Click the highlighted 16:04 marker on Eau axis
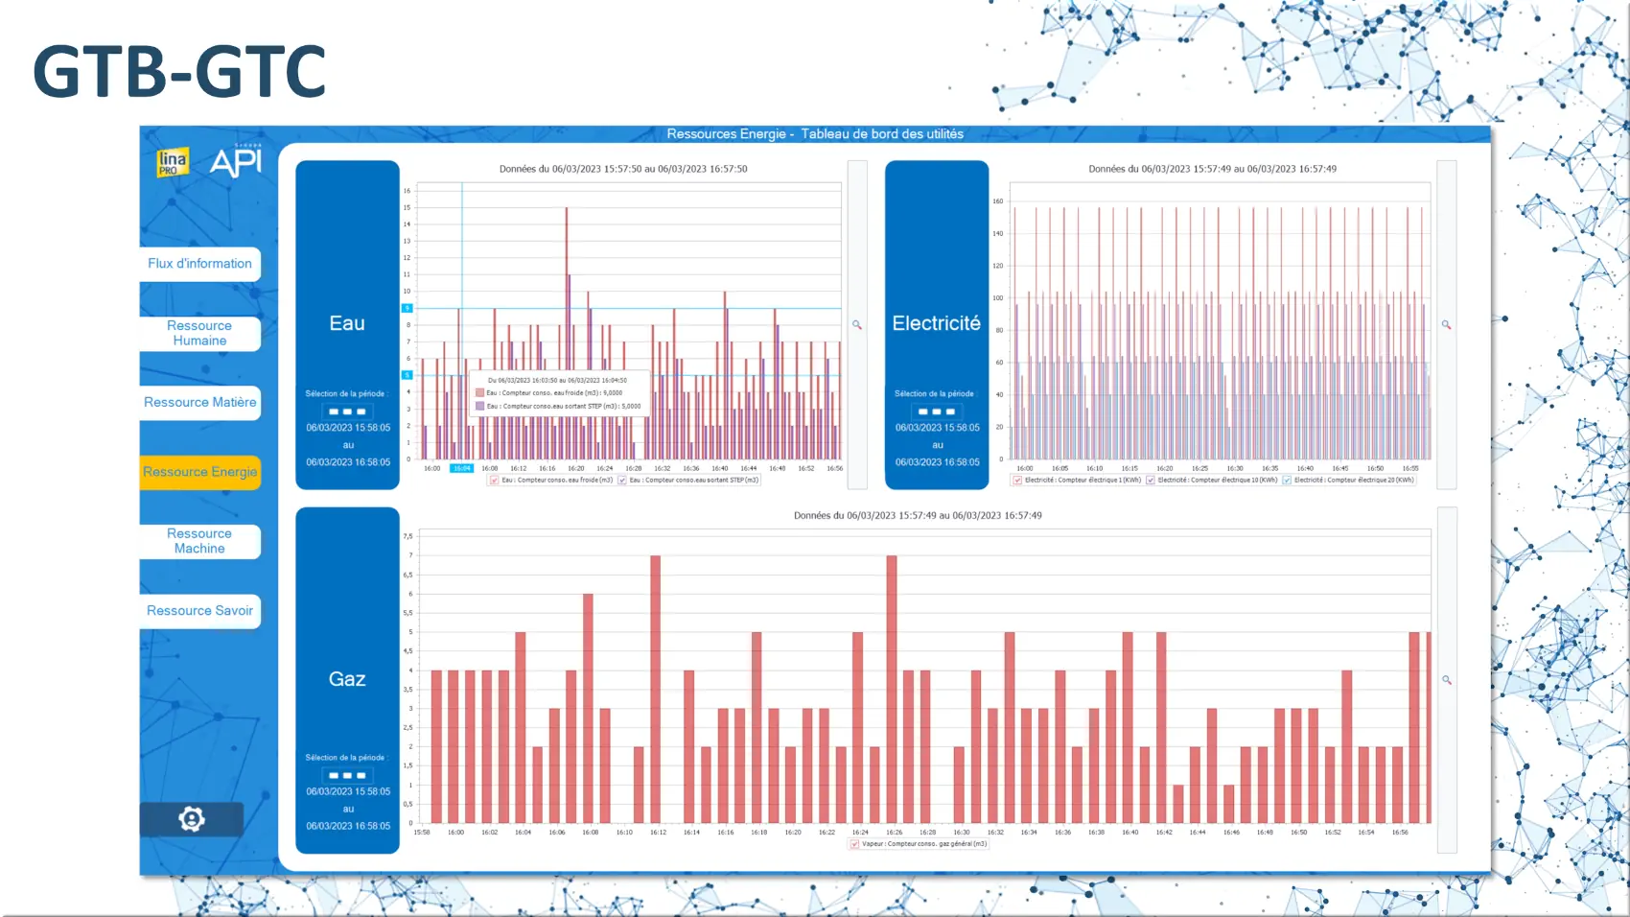Image resolution: width=1630 pixels, height=917 pixels. [461, 468]
